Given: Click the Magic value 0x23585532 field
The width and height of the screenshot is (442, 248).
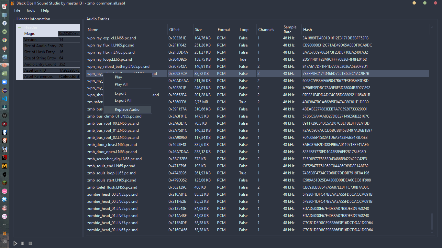Looking at the screenshot, I should 69,34.
